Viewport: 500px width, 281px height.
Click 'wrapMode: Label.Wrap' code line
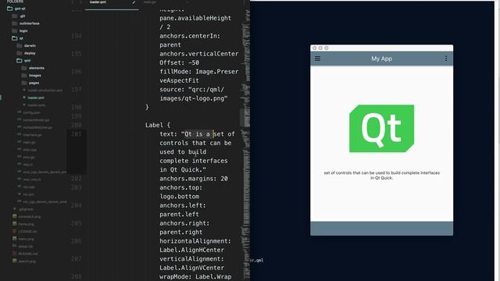195,277
